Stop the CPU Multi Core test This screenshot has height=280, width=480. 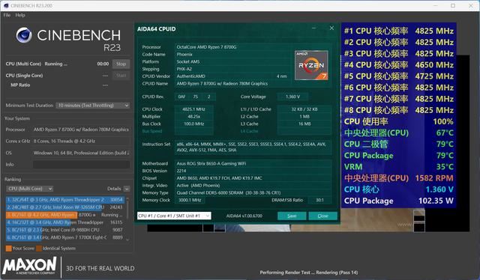(121, 64)
